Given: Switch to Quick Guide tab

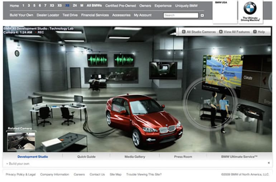Looking at the screenshot, I should coord(86,157).
